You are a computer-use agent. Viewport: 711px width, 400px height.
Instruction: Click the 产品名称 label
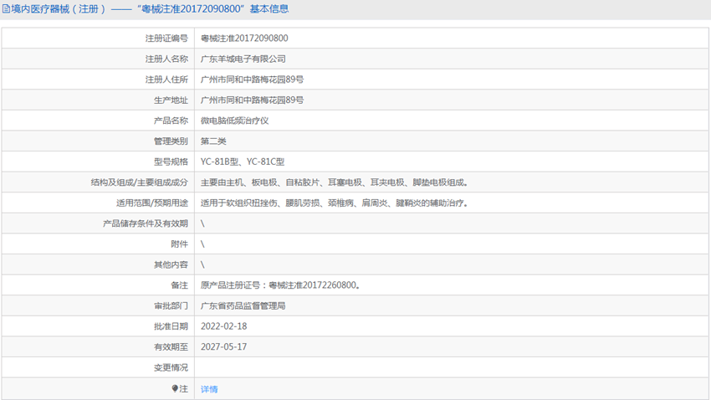coord(171,121)
